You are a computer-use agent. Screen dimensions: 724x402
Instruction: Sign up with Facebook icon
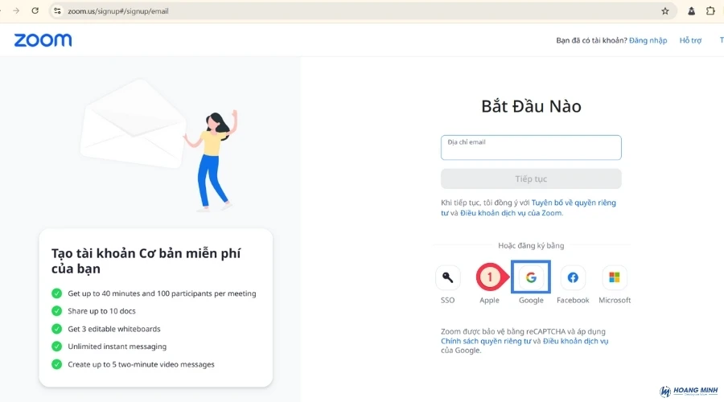(x=573, y=277)
